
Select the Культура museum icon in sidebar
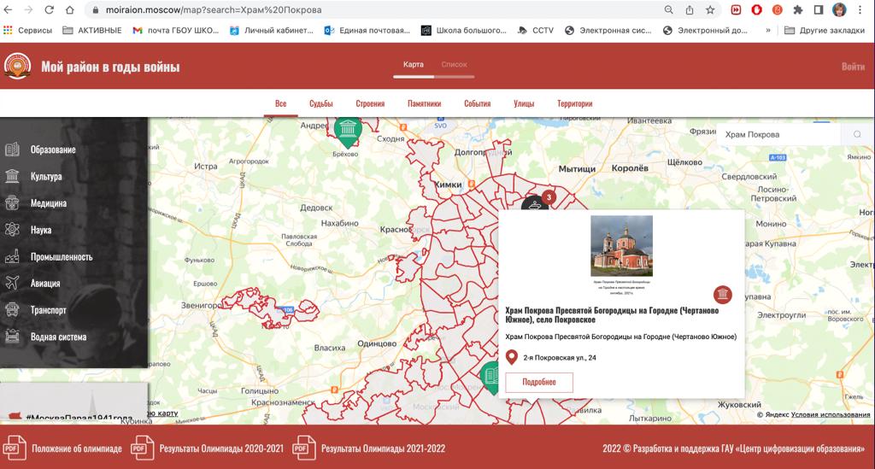[12, 176]
